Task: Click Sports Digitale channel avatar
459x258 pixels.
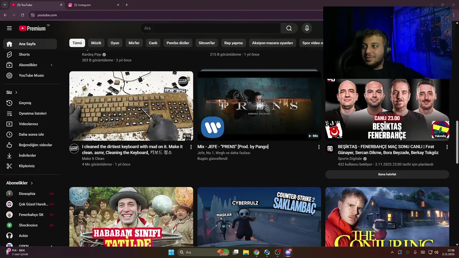Action: [330, 149]
